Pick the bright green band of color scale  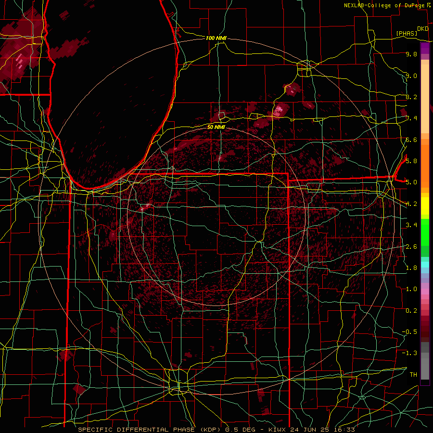pos(425,232)
